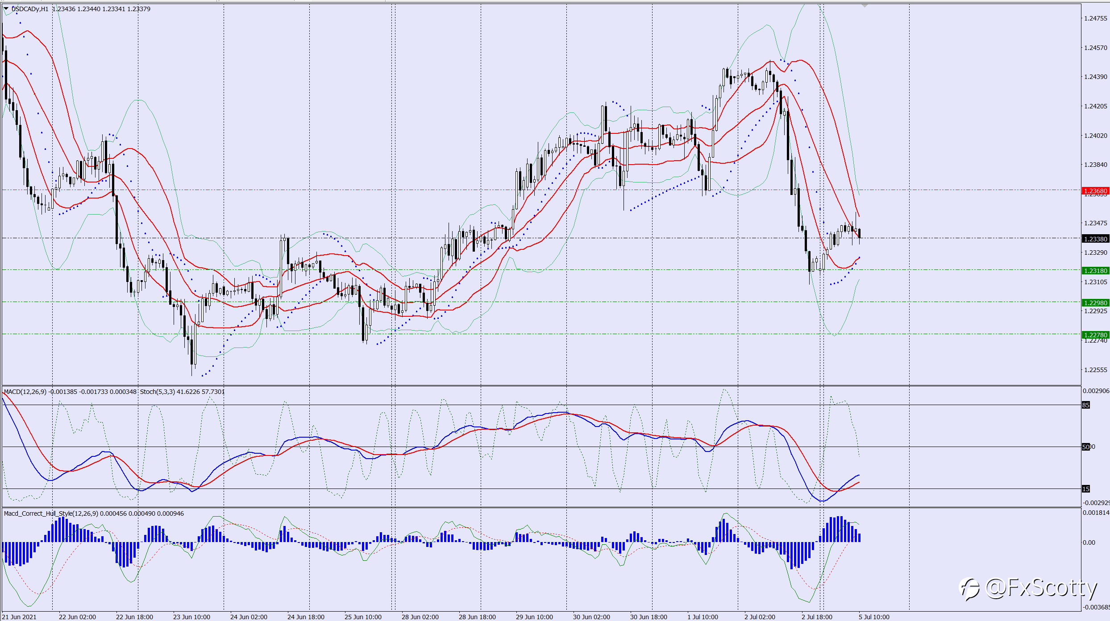Click the 22 Jun 18:00 time label
The width and height of the screenshot is (1110, 621).
click(134, 617)
